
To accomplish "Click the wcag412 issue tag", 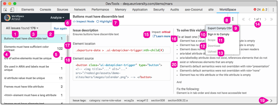I will [142, 101].
